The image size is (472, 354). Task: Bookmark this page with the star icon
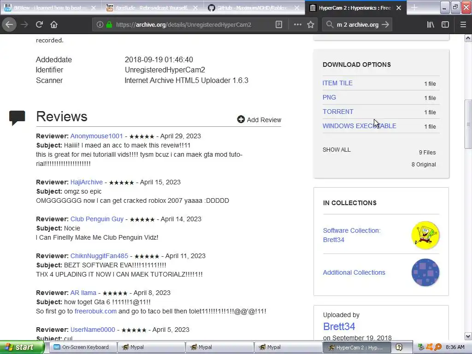(311, 25)
